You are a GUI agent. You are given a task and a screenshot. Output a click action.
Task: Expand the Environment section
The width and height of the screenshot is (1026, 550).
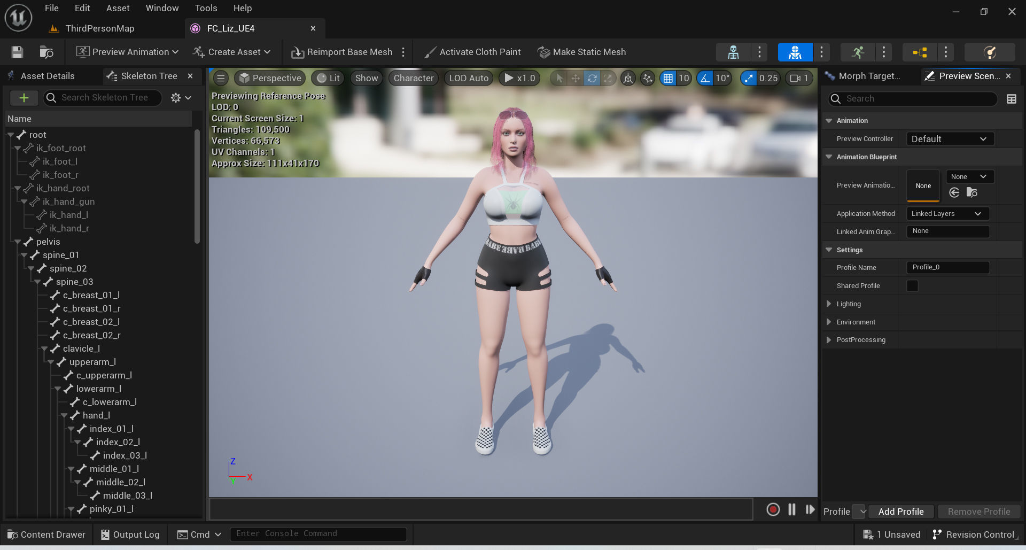coord(829,322)
